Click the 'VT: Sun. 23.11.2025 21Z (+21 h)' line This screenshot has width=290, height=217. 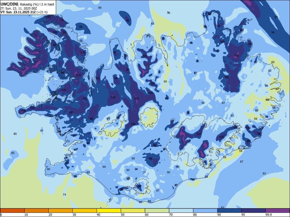[24, 12]
